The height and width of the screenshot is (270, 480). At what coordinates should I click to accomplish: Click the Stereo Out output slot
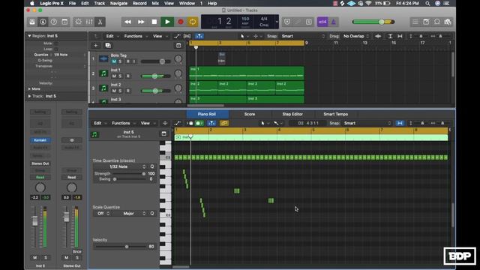(40, 163)
